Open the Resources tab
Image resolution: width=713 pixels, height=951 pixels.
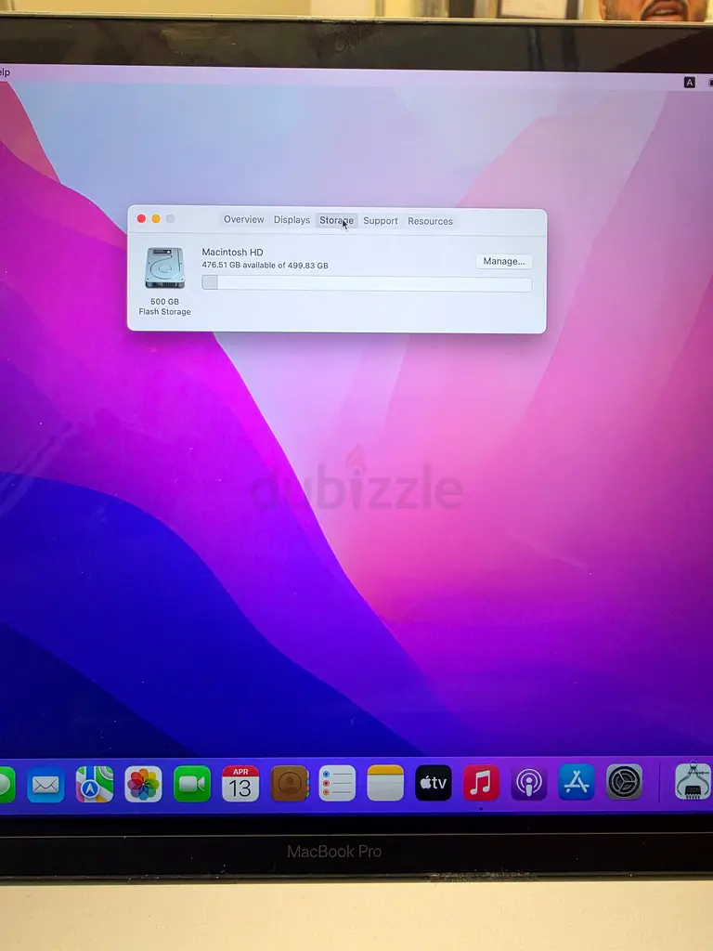(x=430, y=221)
